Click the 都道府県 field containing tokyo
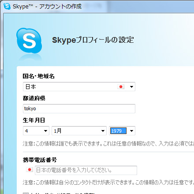This screenshot has height=194, width=194. coord(79,108)
